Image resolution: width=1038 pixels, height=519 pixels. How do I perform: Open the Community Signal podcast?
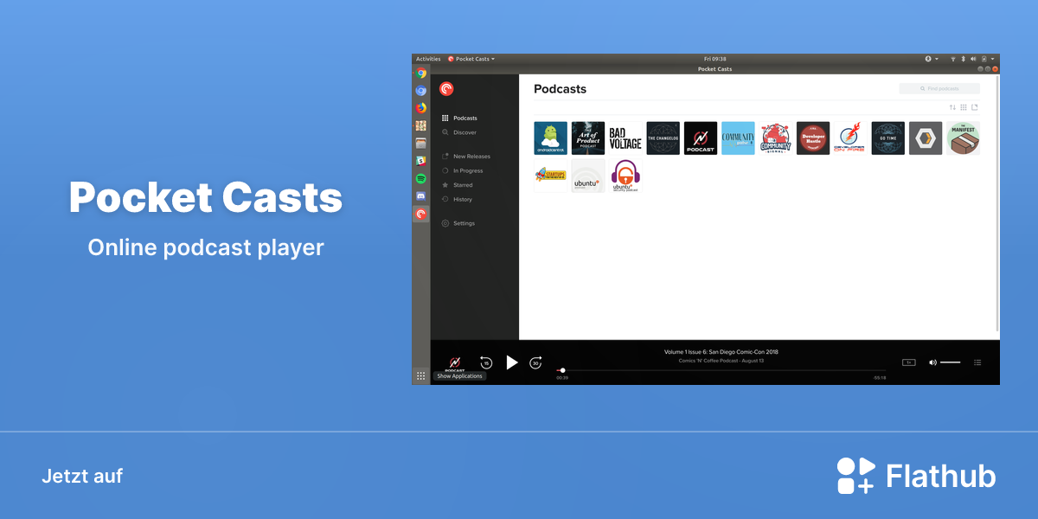776,138
